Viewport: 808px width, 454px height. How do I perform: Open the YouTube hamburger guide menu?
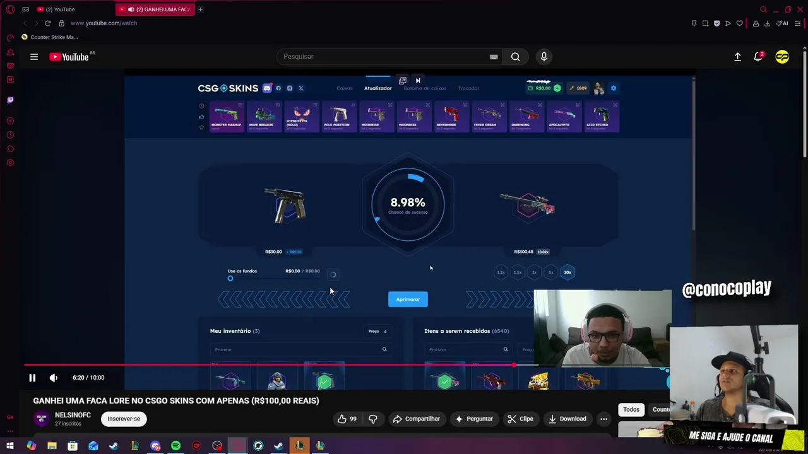point(34,57)
